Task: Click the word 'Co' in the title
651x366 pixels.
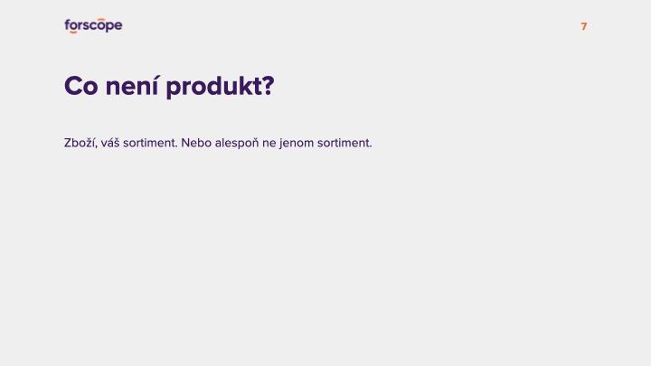Action: click(x=81, y=87)
